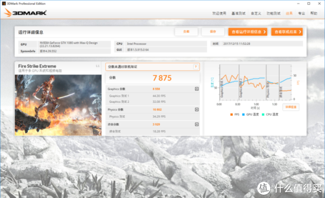Open the 自定义 tab
The height and width of the screenshot is (198, 325).
tap(256, 14)
